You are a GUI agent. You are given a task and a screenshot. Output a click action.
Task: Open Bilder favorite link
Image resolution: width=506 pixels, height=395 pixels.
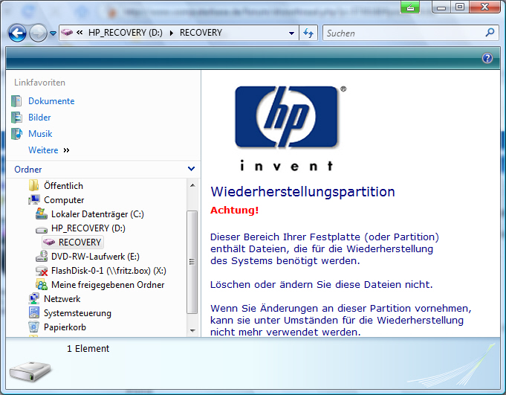[x=39, y=118]
